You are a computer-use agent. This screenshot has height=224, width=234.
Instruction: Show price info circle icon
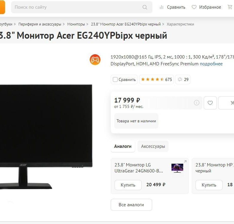coord(196,103)
